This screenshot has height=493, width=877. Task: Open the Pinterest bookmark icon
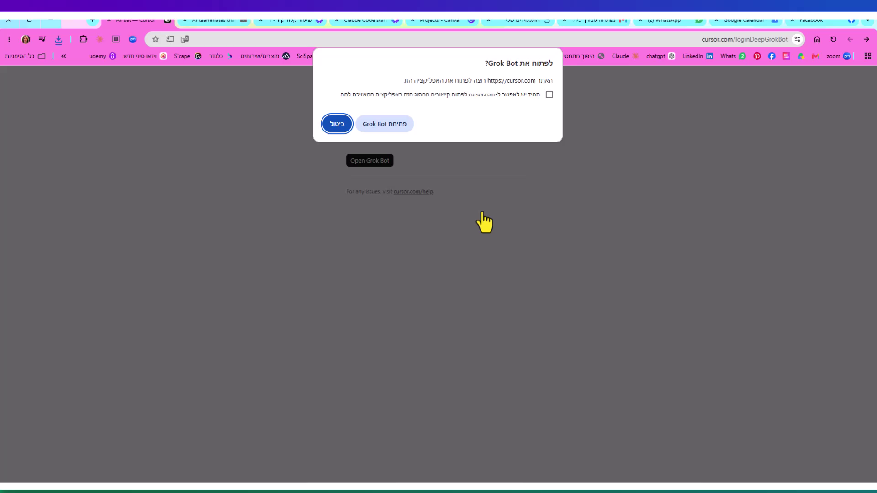[757, 56]
